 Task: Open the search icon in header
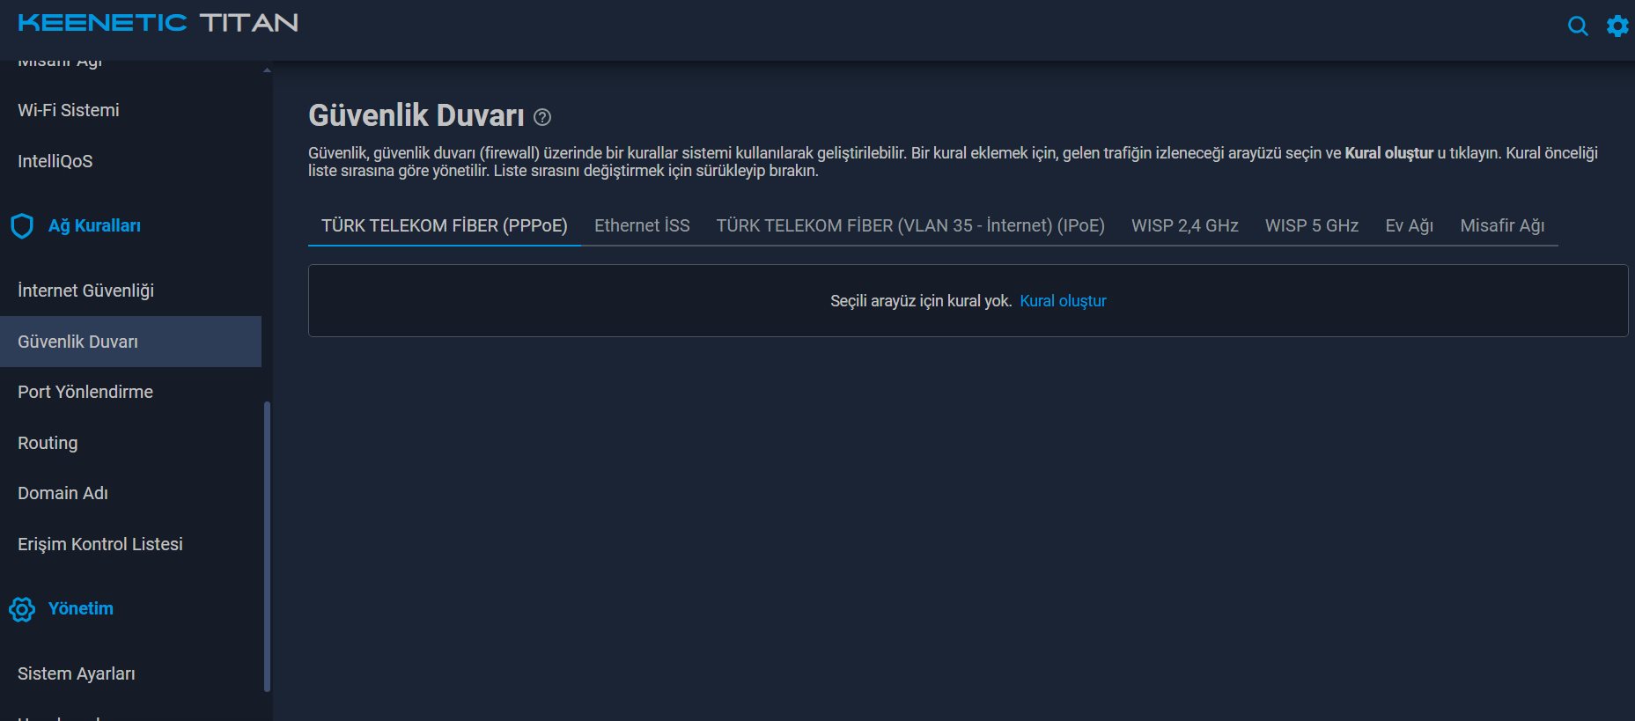[1578, 26]
